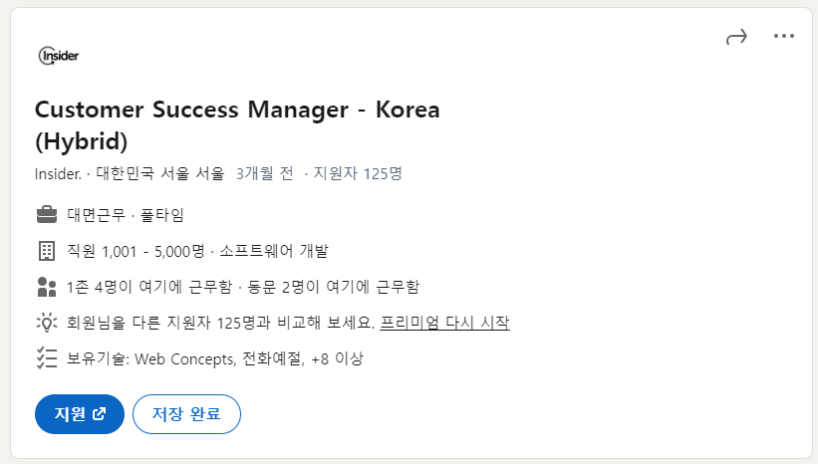This screenshot has width=818, height=464.
Task: Click the people icon beside 1촌 4명
Action: pyautogui.click(x=46, y=287)
